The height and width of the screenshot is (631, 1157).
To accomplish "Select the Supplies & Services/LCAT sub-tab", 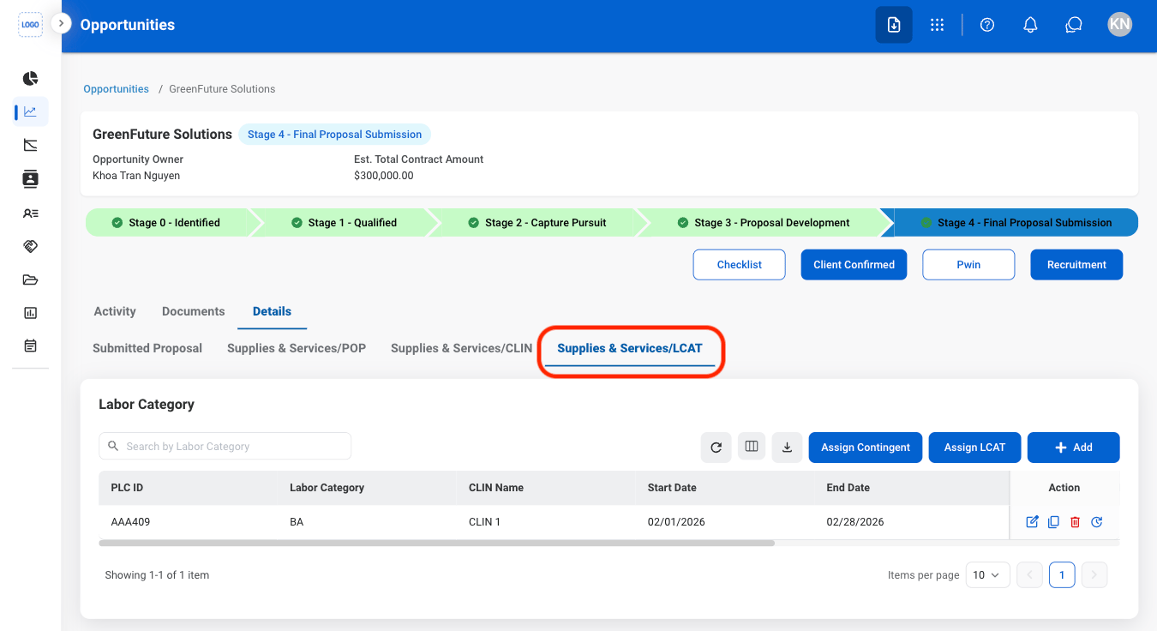I will [630, 348].
